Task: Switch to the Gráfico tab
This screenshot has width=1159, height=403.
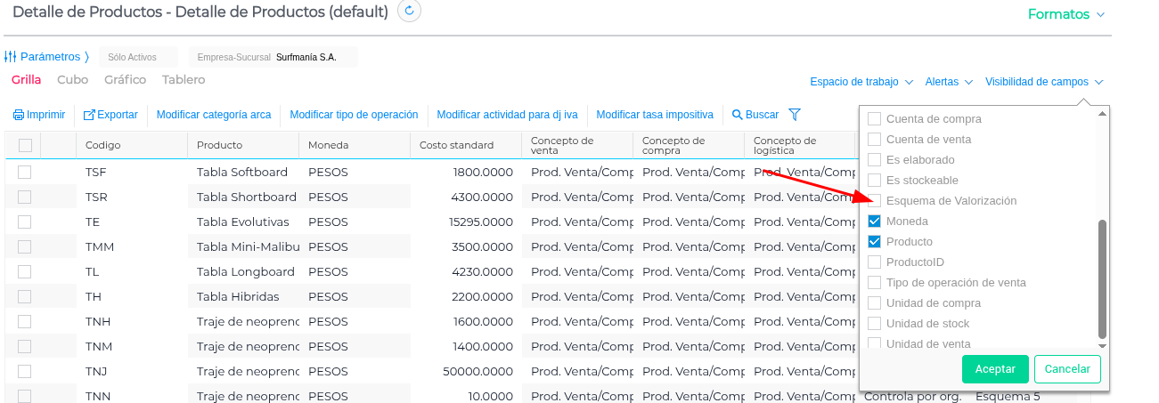Action: coord(125,80)
